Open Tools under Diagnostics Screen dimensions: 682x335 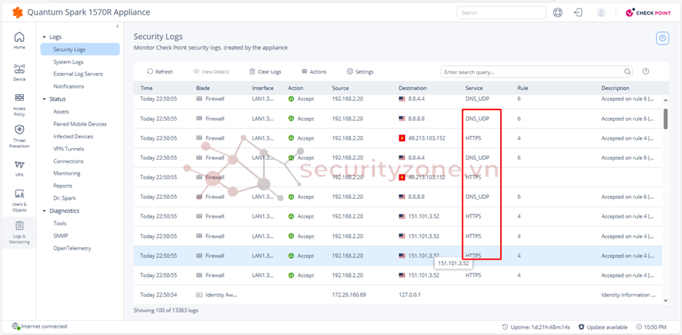click(x=59, y=223)
